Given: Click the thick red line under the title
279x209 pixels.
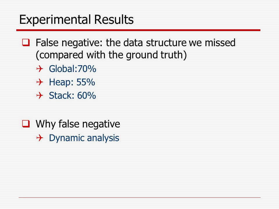Looking at the screenshot, I should [138, 30].
